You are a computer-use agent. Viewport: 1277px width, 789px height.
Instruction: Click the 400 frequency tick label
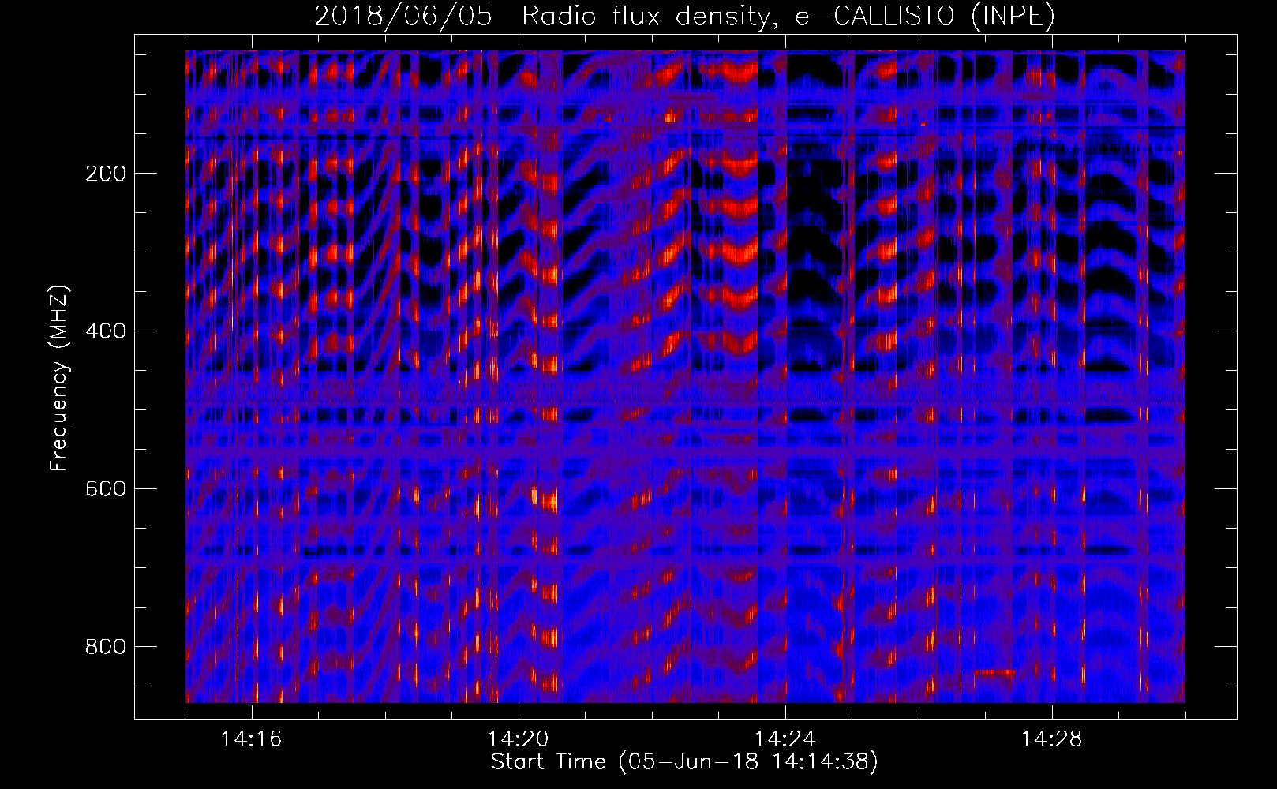coord(105,331)
